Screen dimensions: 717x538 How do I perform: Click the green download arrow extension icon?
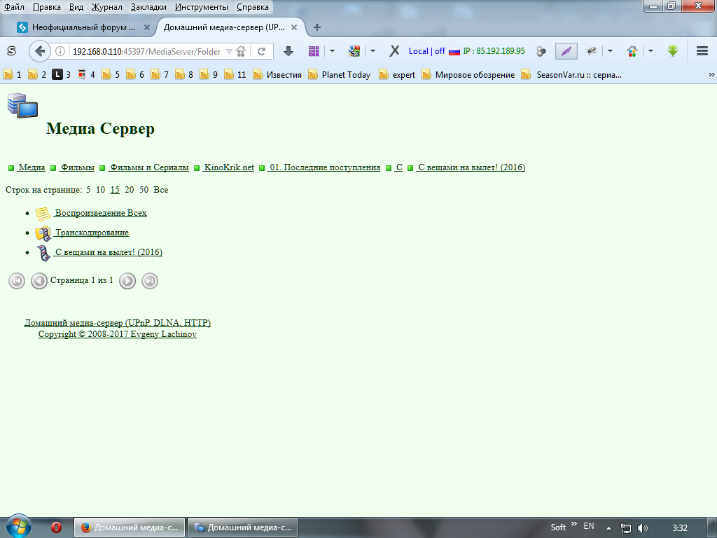(673, 51)
